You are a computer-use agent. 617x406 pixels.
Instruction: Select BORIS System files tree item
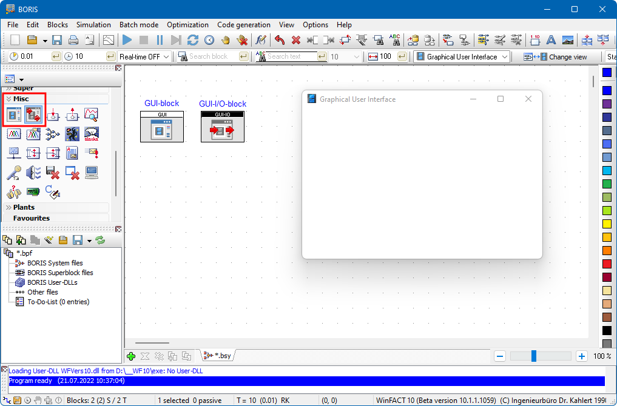55,263
